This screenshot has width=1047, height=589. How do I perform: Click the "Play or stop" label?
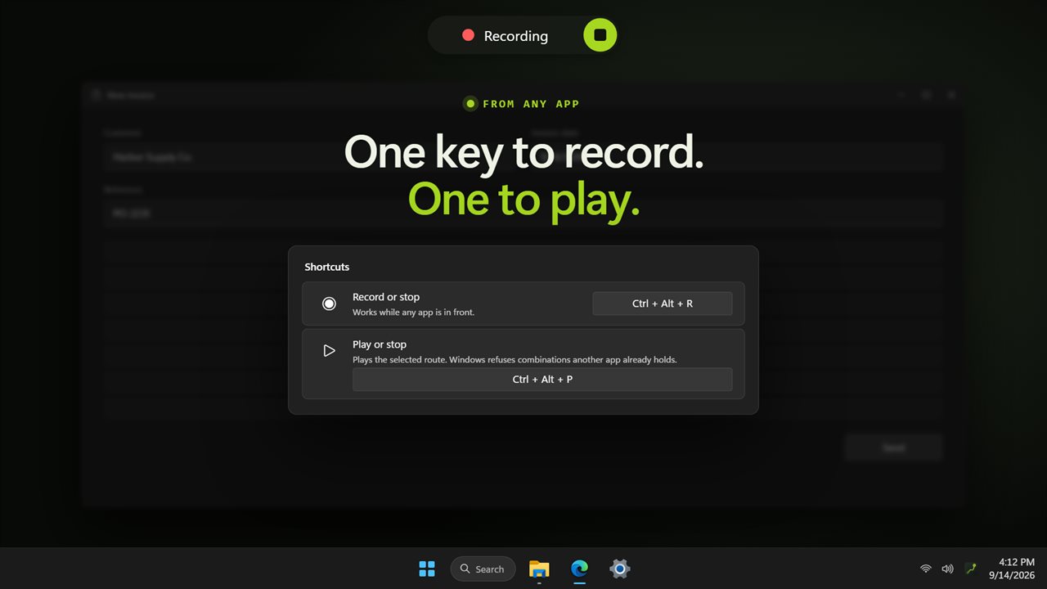(380, 344)
